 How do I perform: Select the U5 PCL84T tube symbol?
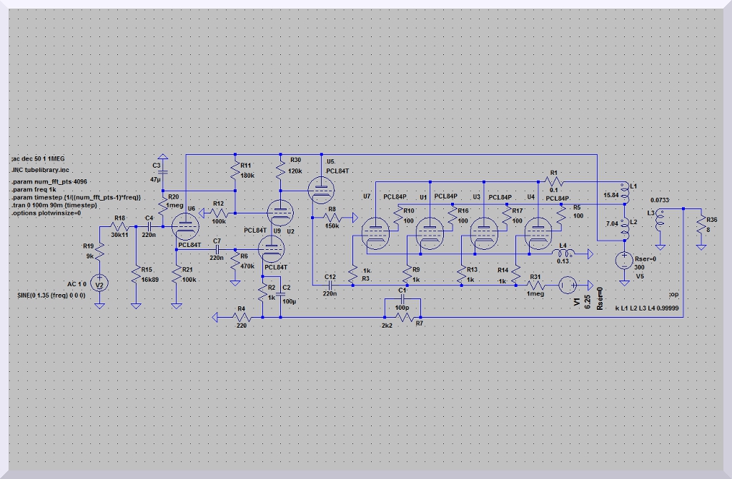tap(322, 188)
